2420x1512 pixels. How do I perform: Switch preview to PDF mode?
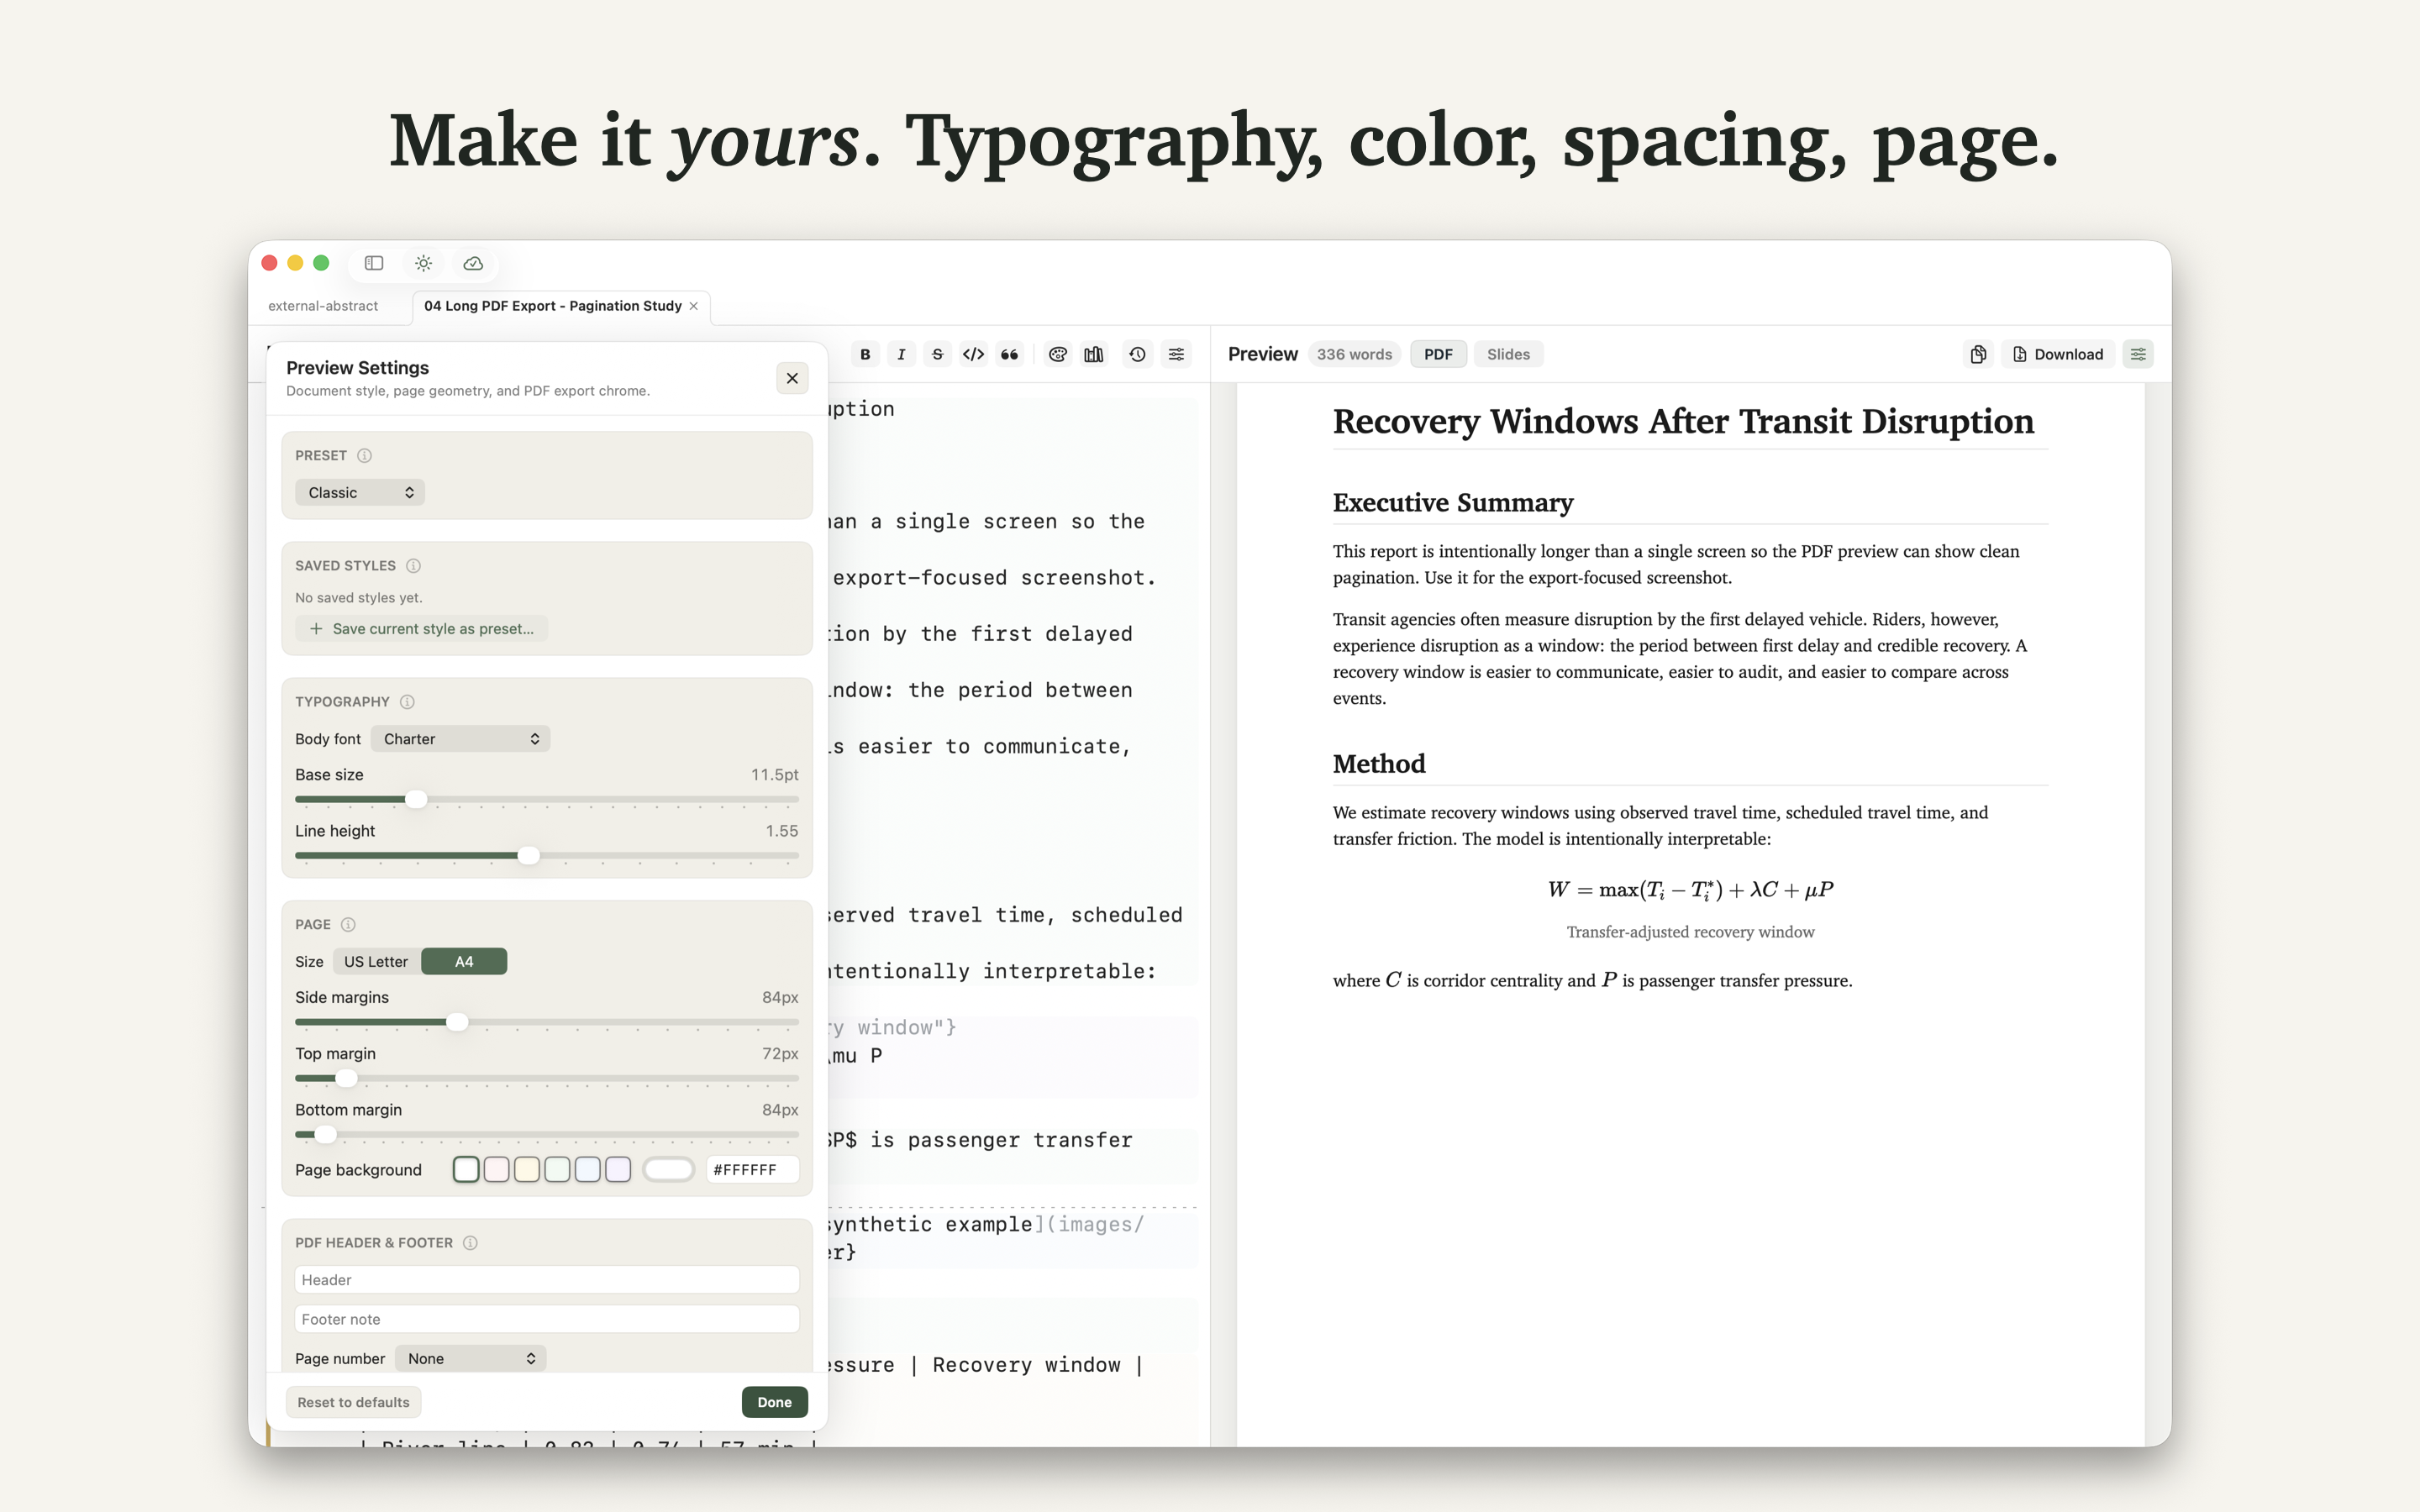pos(1438,354)
